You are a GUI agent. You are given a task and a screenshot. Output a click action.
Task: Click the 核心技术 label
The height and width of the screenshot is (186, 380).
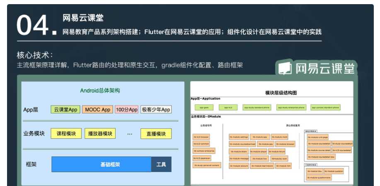point(35,55)
